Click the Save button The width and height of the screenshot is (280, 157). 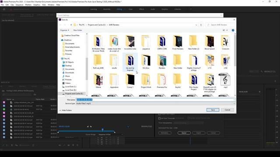(213, 110)
